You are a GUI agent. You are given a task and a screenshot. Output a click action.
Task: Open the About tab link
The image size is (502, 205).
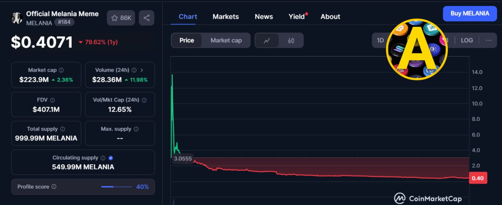330,16
